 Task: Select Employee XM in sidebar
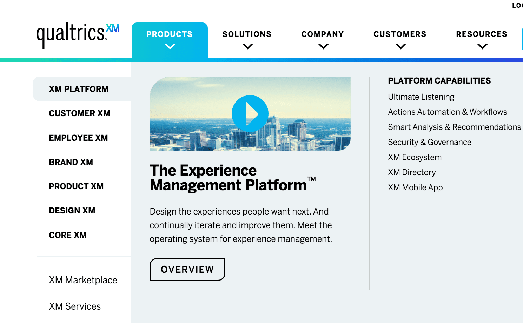point(79,138)
